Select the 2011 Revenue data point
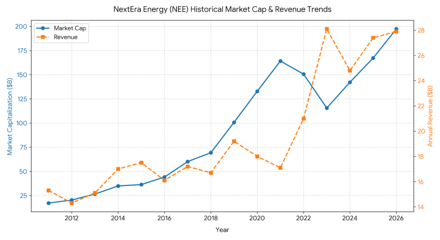 (x=49, y=191)
